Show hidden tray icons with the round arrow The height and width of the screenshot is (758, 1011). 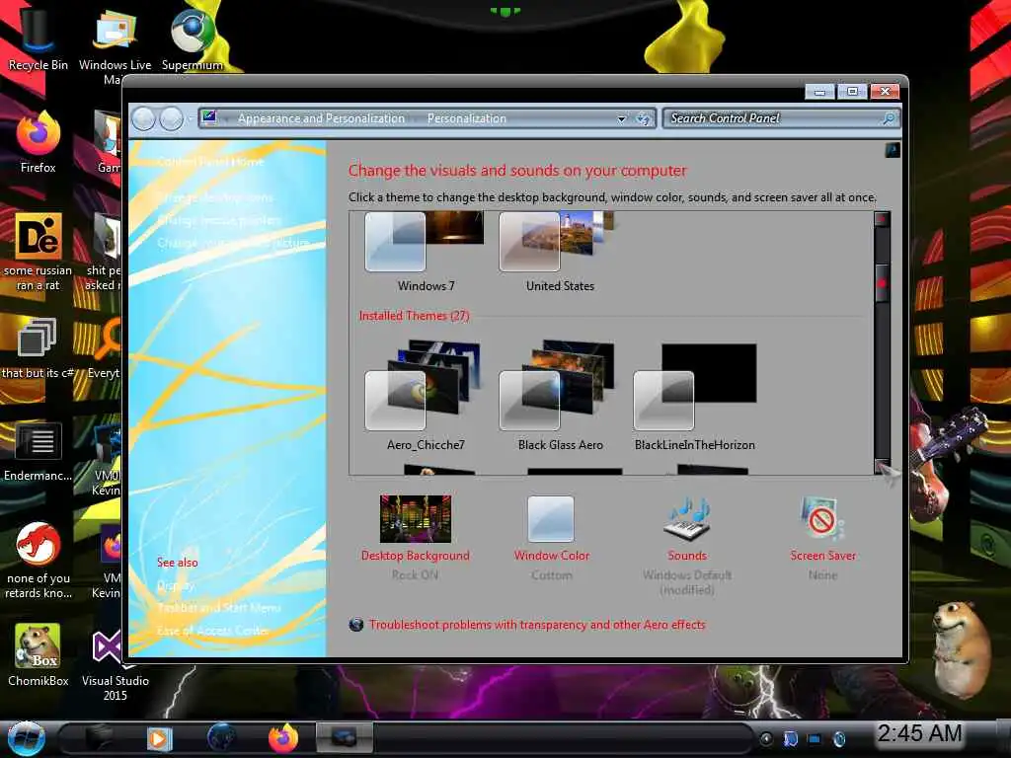(x=766, y=738)
